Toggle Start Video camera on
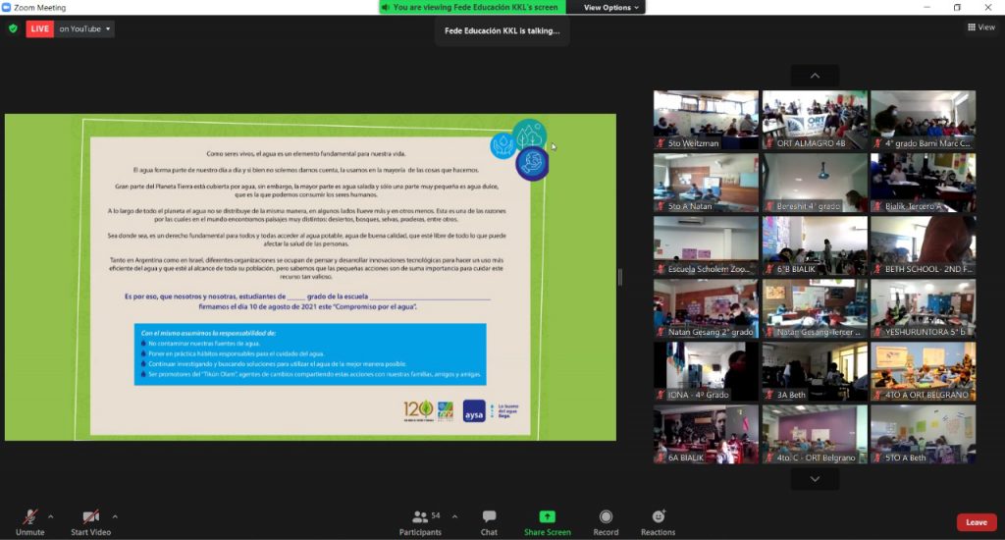 91,521
